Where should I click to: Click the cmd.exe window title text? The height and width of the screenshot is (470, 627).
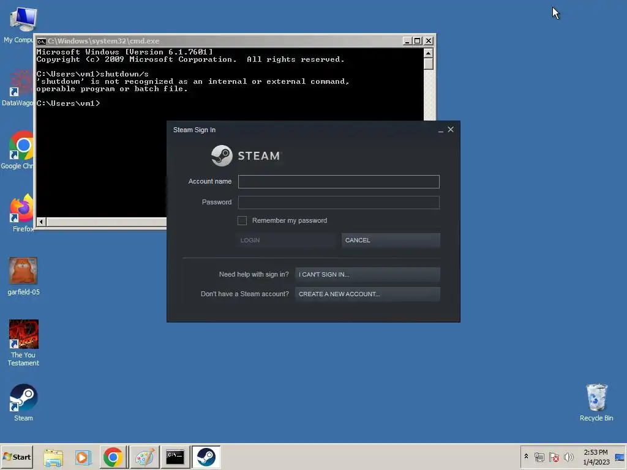(x=103, y=41)
